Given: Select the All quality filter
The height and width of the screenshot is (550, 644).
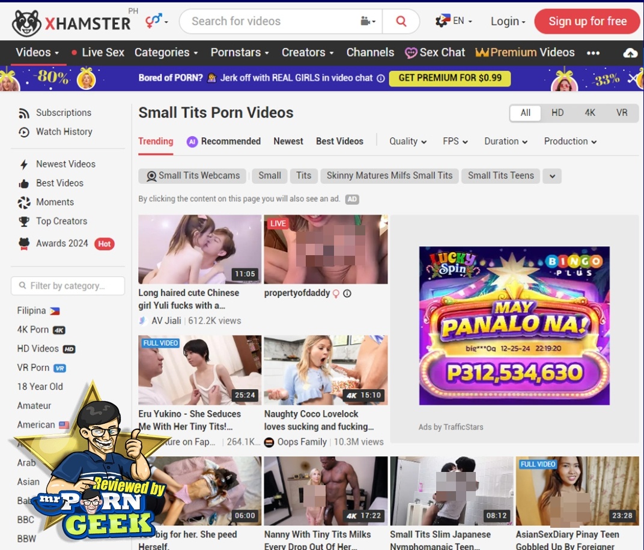Looking at the screenshot, I should pos(525,113).
